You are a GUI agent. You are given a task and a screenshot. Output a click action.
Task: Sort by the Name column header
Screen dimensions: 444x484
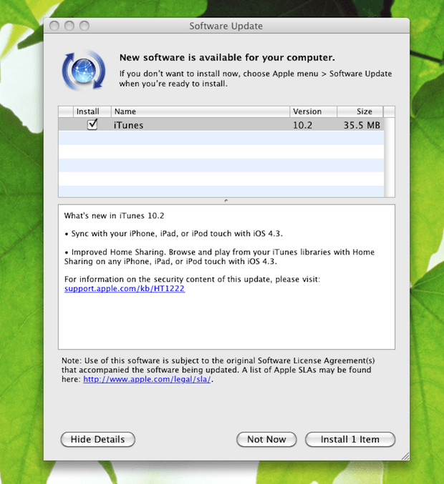(x=201, y=112)
